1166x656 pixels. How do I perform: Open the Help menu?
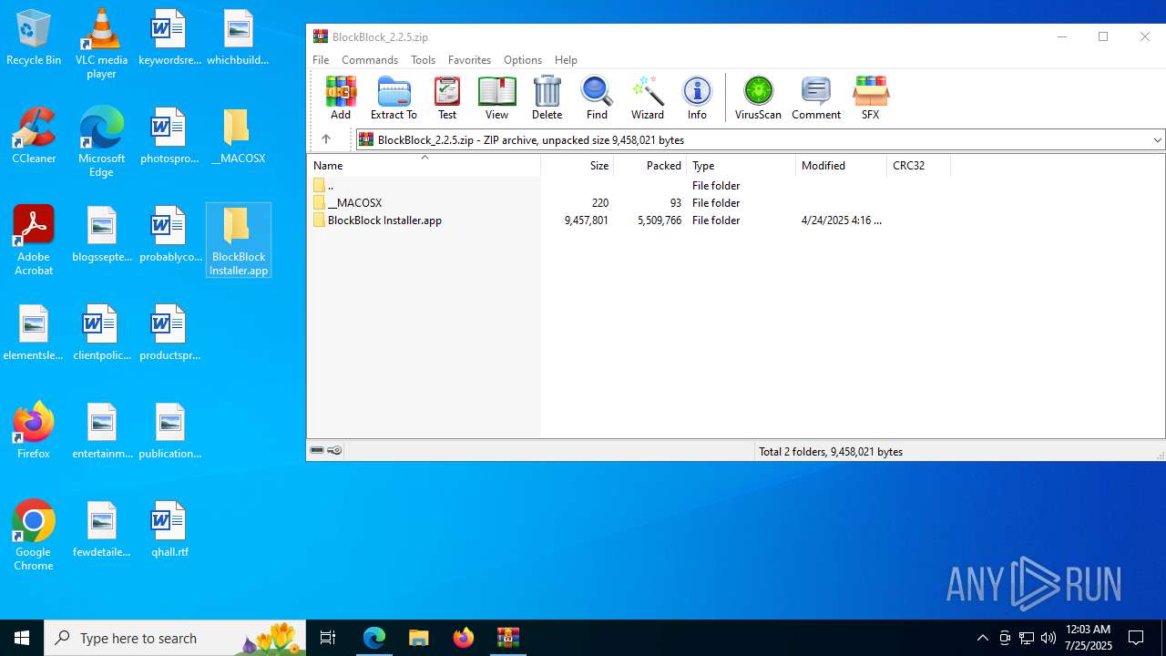pyautogui.click(x=566, y=59)
